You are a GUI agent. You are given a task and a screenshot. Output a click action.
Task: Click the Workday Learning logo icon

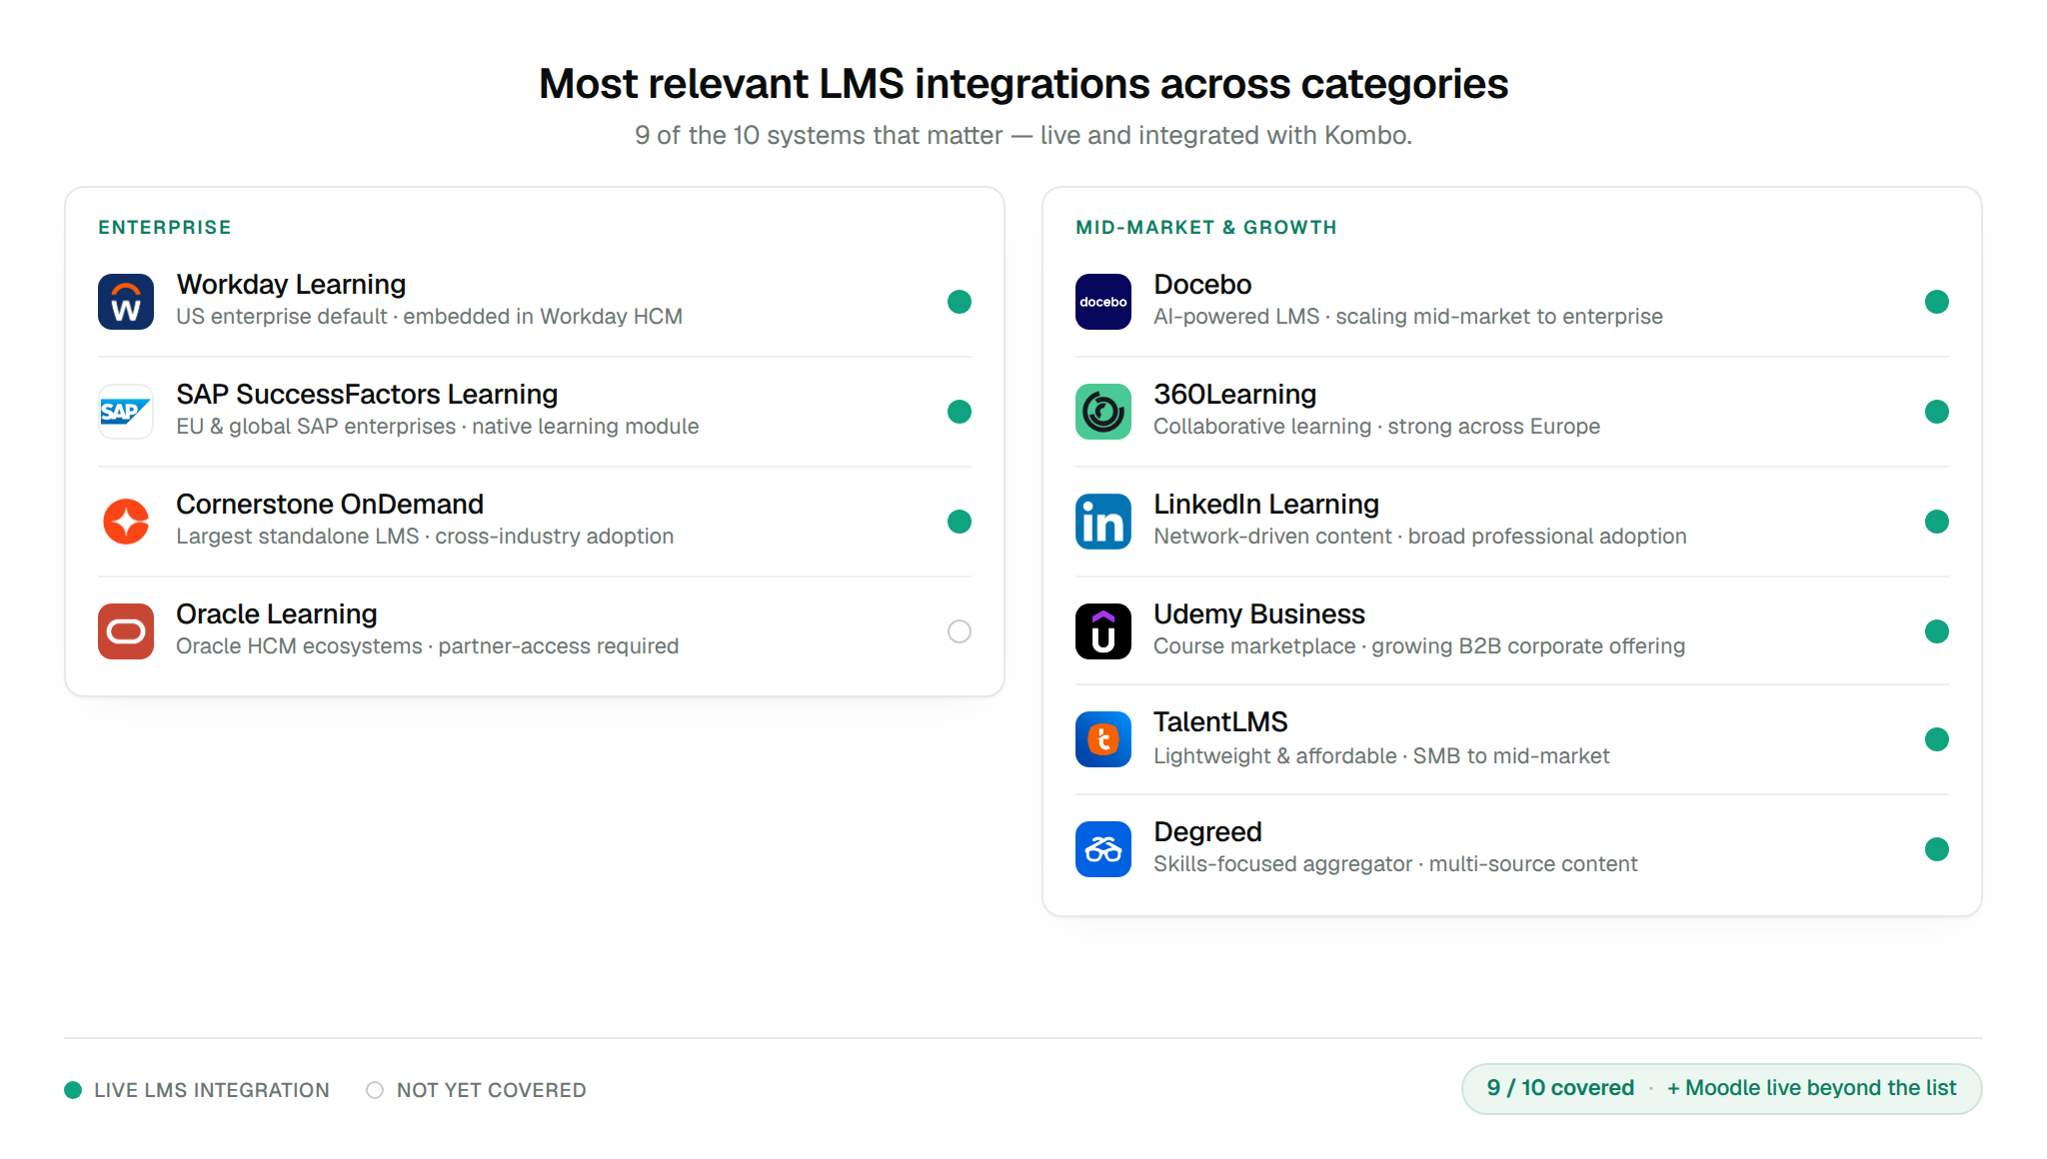click(x=126, y=302)
